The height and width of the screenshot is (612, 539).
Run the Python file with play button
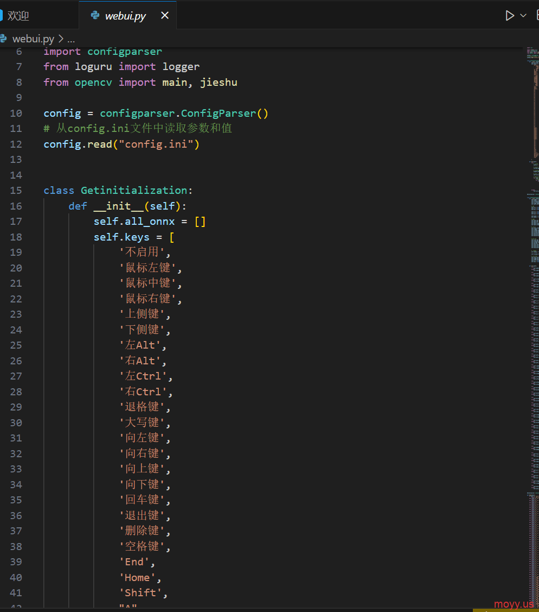[x=510, y=16]
